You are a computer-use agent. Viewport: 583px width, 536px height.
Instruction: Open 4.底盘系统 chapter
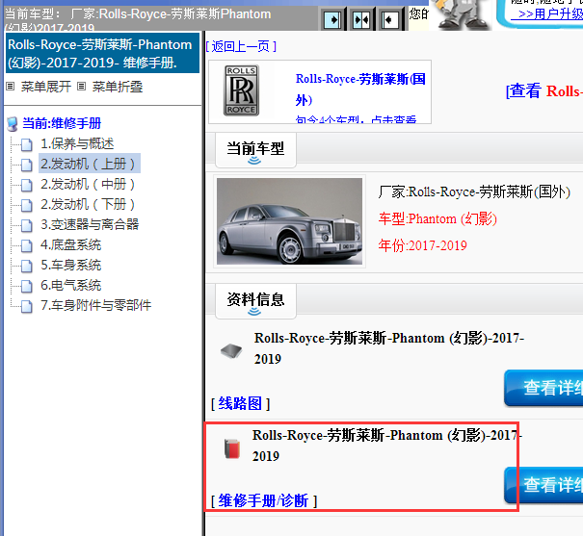coord(70,244)
